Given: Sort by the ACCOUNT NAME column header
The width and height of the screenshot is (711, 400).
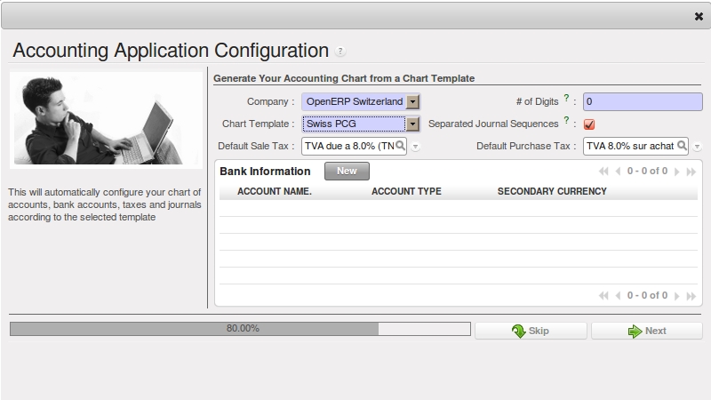Looking at the screenshot, I should coord(274,192).
